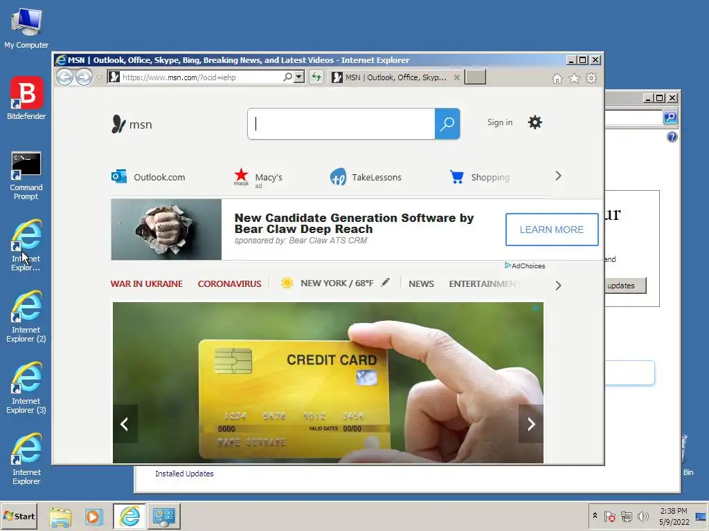The width and height of the screenshot is (709, 531).
Task: Open Windows Media Player from the taskbar
Action: point(94,516)
